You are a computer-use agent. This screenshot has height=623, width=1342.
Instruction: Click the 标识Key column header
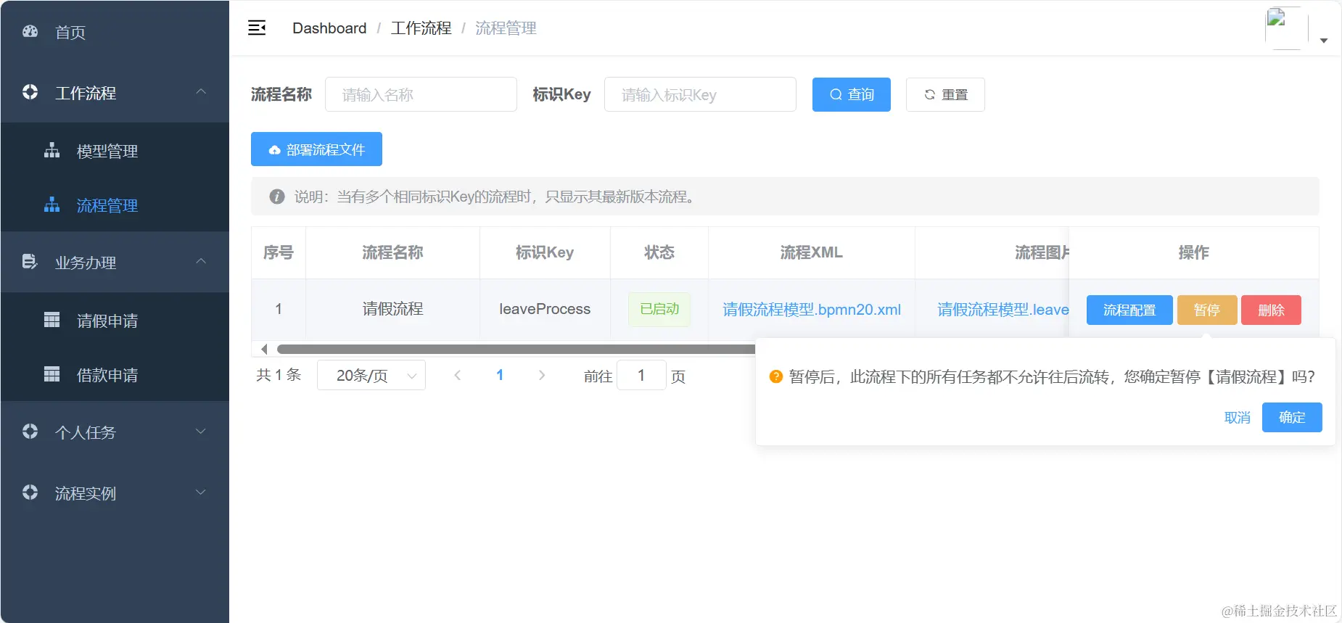[x=545, y=252]
